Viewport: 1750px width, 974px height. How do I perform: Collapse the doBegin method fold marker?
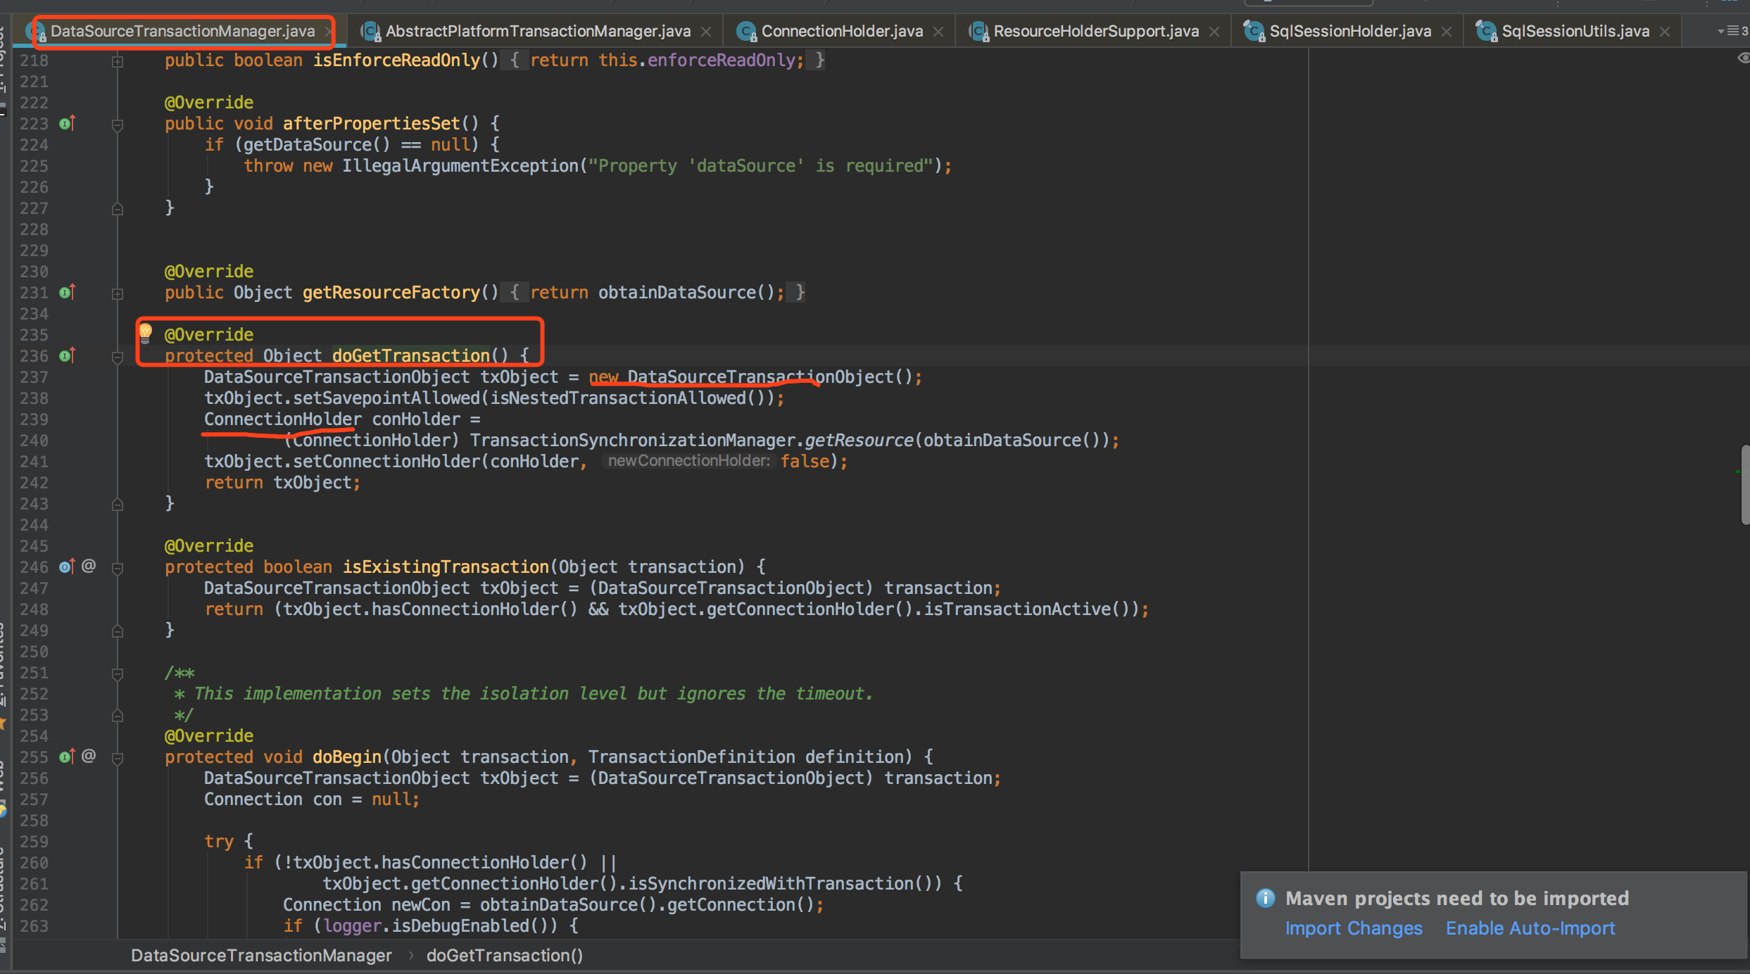pyautogui.click(x=118, y=758)
